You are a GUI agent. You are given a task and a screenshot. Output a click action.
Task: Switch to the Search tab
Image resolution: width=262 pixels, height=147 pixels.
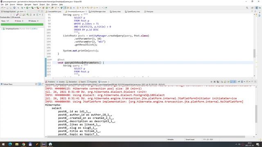click(x=82, y=82)
